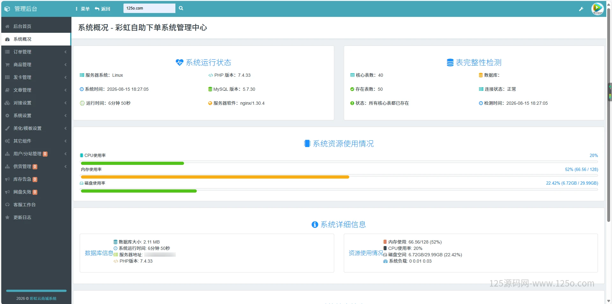Expand the 用户/分站管理 submenu arrow
This screenshot has height=304, width=612.
pos(65,154)
